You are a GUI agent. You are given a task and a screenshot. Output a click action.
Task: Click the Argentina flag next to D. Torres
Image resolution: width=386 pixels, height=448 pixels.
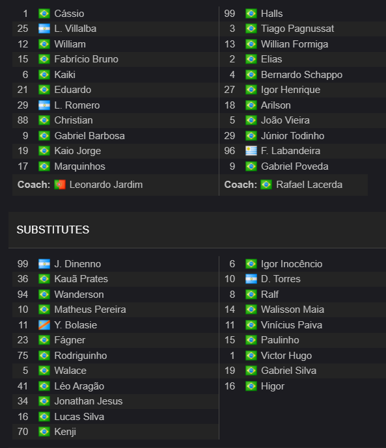[x=251, y=279]
